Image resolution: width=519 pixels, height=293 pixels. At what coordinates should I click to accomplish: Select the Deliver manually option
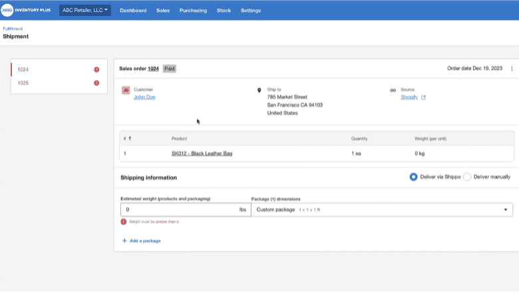coord(467,177)
